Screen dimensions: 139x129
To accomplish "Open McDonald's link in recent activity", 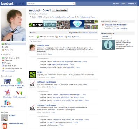I will (70, 67).
